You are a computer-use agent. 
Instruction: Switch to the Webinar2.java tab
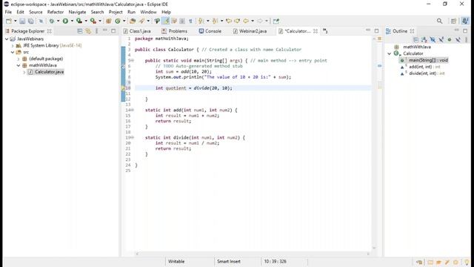250,31
